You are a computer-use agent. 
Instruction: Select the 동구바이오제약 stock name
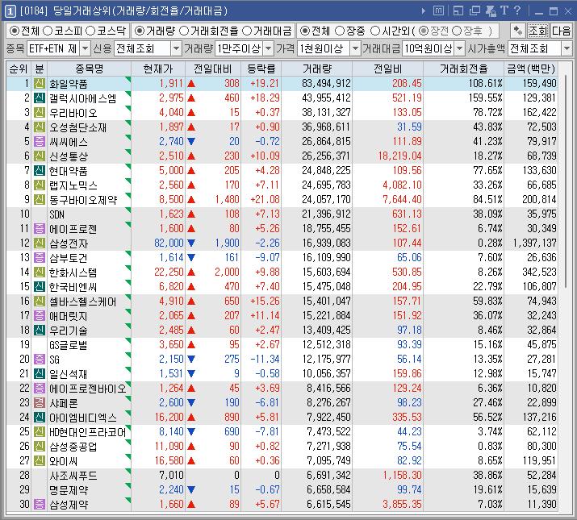click(x=83, y=200)
